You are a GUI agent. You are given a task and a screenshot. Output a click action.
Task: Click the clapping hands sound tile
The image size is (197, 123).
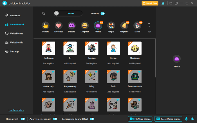[x=48, y=105]
